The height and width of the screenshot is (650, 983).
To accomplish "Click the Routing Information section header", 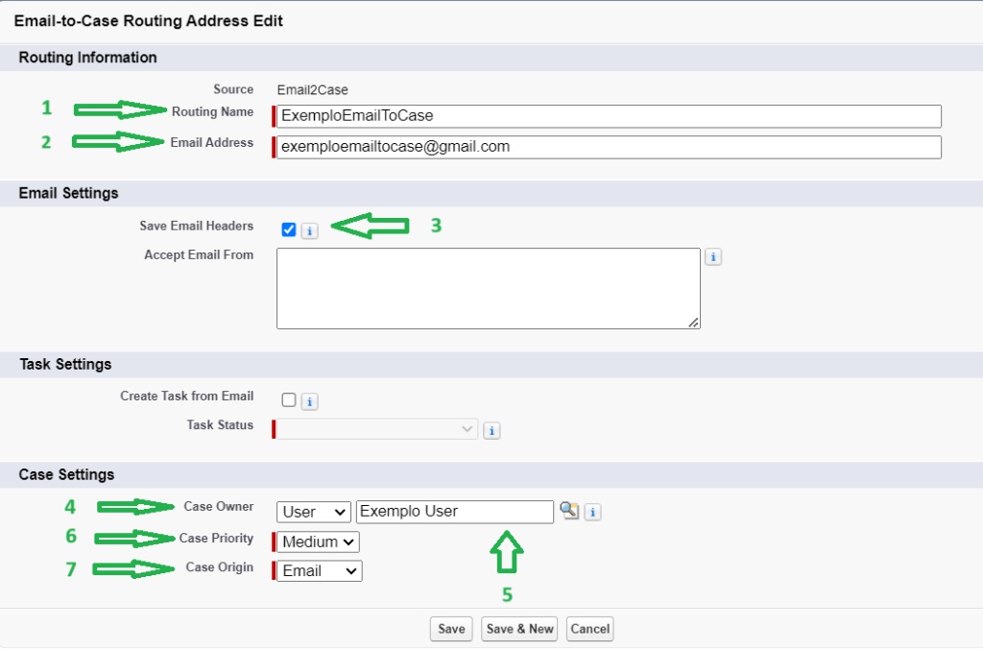I will [87, 58].
